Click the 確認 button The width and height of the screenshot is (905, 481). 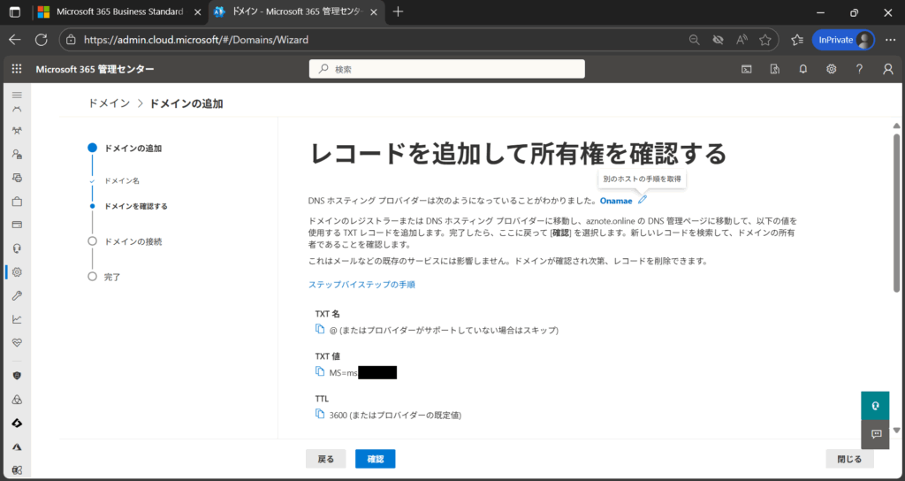[x=375, y=459]
